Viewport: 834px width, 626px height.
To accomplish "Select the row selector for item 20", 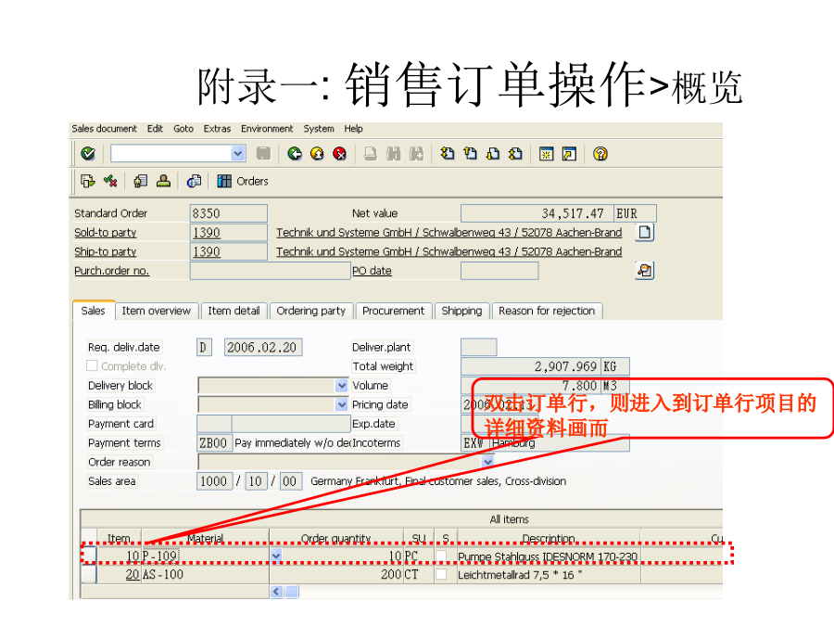I will click(89, 574).
